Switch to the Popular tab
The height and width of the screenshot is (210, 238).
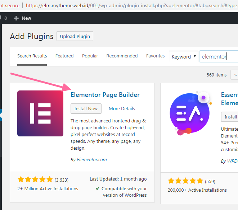(x=90, y=56)
